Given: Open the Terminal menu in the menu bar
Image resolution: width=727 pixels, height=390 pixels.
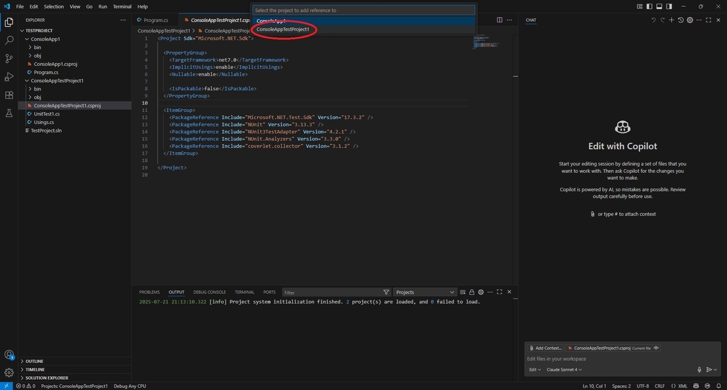Looking at the screenshot, I should tap(122, 7).
